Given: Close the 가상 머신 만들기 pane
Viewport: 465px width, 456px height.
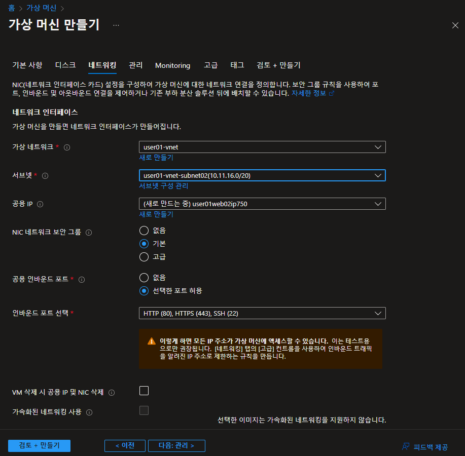Looking at the screenshot, I should [x=455, y=25].
